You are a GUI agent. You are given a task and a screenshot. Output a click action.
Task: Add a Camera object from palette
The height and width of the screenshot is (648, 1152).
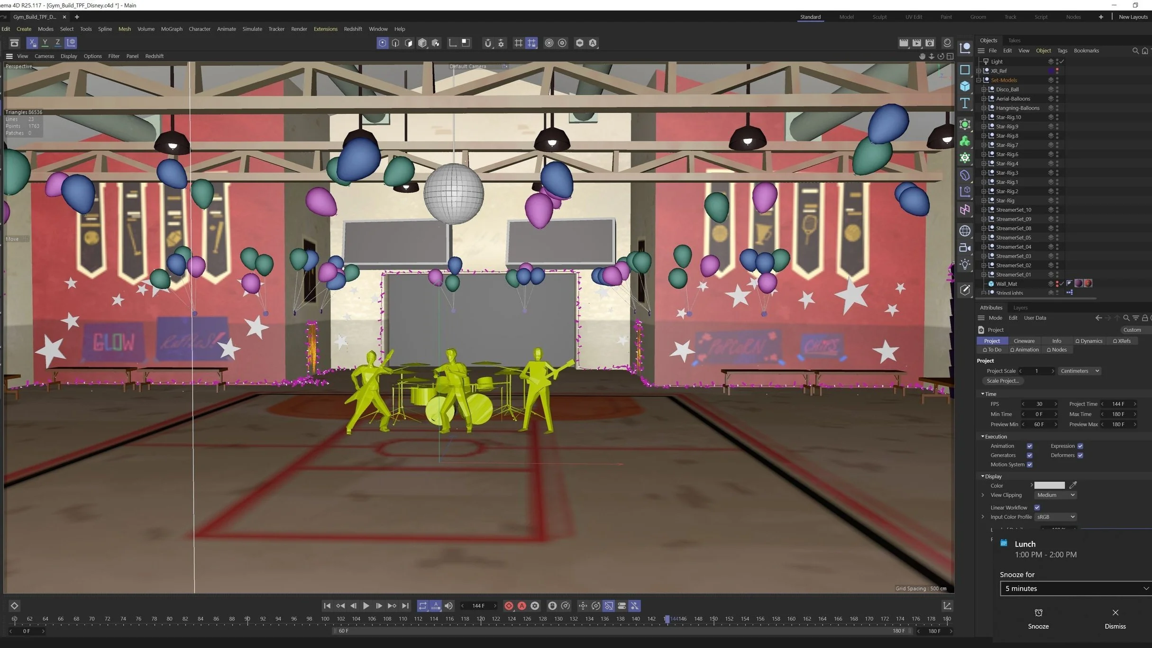click(965, 248)
